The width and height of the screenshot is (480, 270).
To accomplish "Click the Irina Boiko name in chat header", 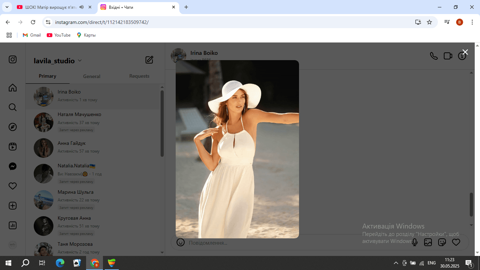I will click(204, 53).
